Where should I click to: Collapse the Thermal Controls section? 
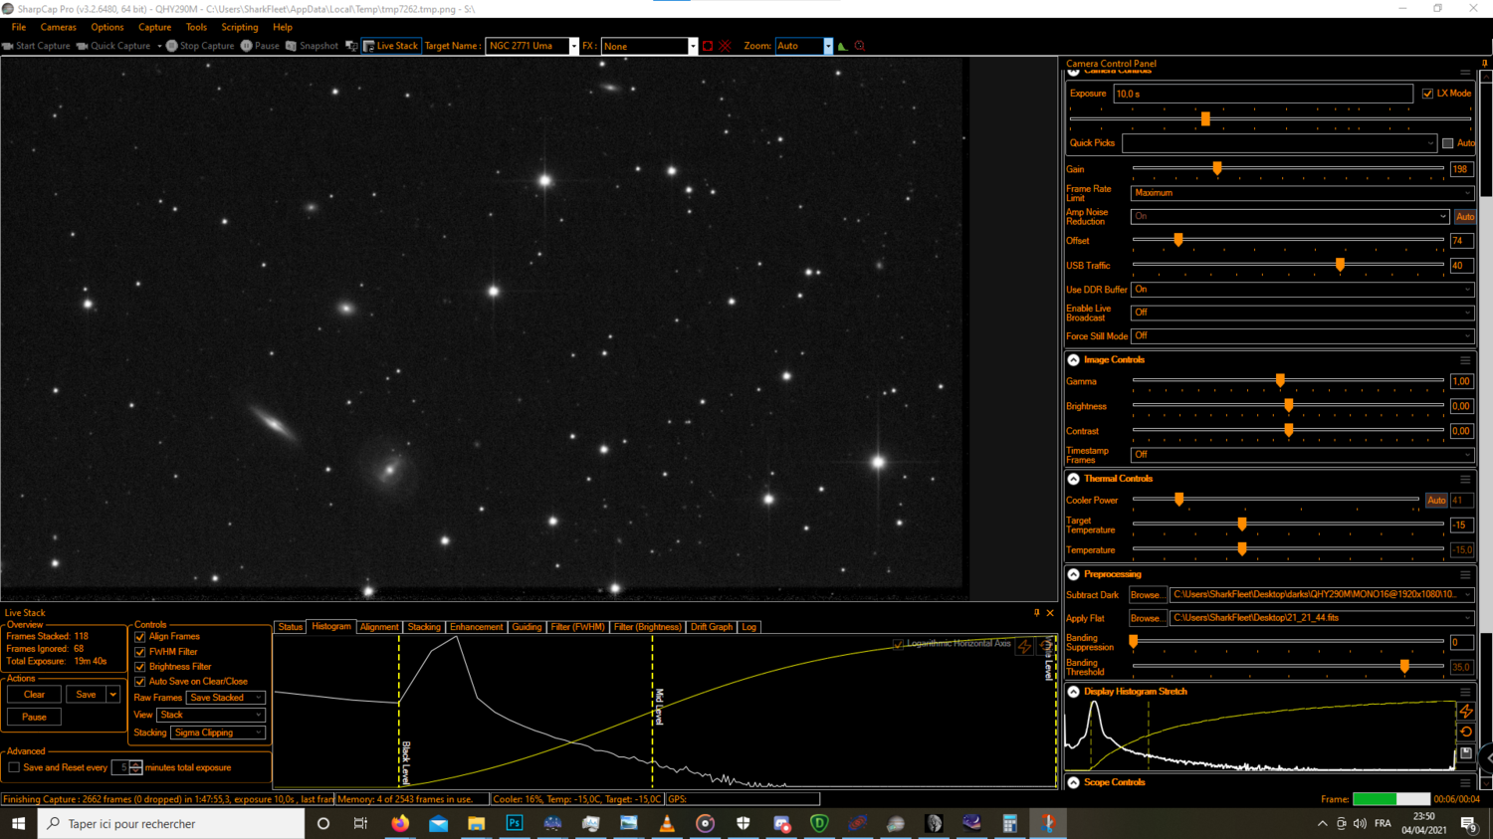click(x=1073, y=478)
